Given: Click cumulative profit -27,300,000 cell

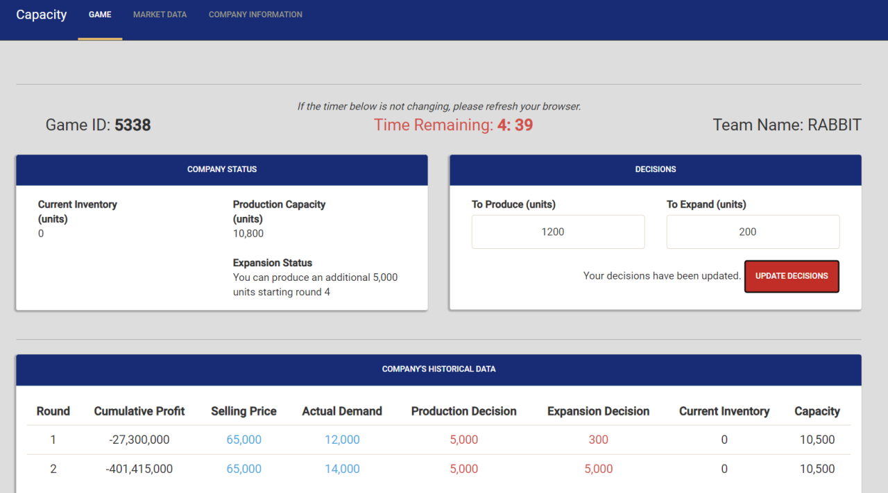Looking at the screenshot, I should coord(139,440).
